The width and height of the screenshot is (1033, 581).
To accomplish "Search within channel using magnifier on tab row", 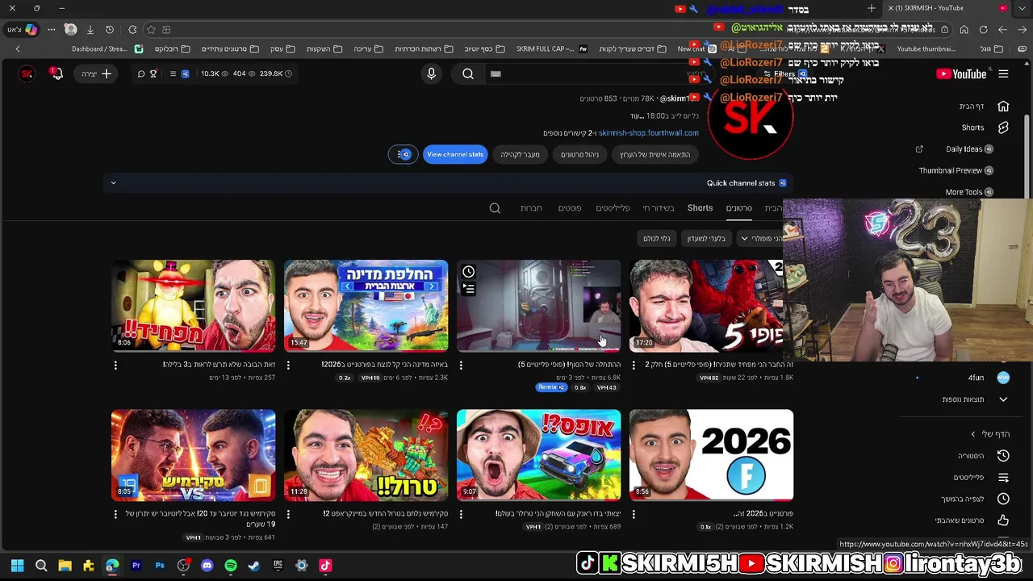I will click(495, 208).
